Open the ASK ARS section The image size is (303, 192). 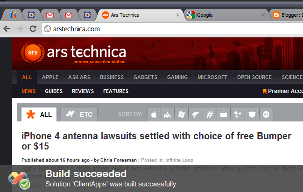point(79,77)
